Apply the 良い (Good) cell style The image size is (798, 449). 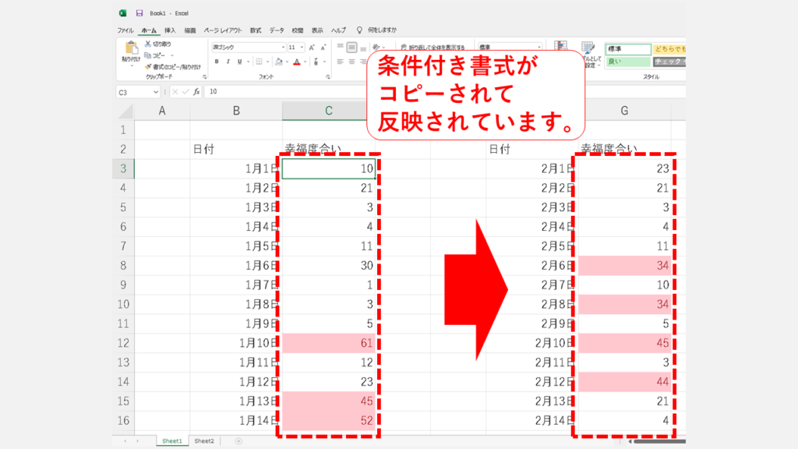click(627, 62)
